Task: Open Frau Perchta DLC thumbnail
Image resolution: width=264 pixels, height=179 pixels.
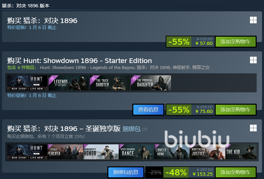Action: click(65, 152)
